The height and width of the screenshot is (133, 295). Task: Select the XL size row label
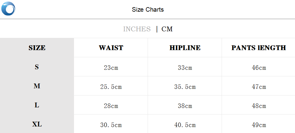37,124
